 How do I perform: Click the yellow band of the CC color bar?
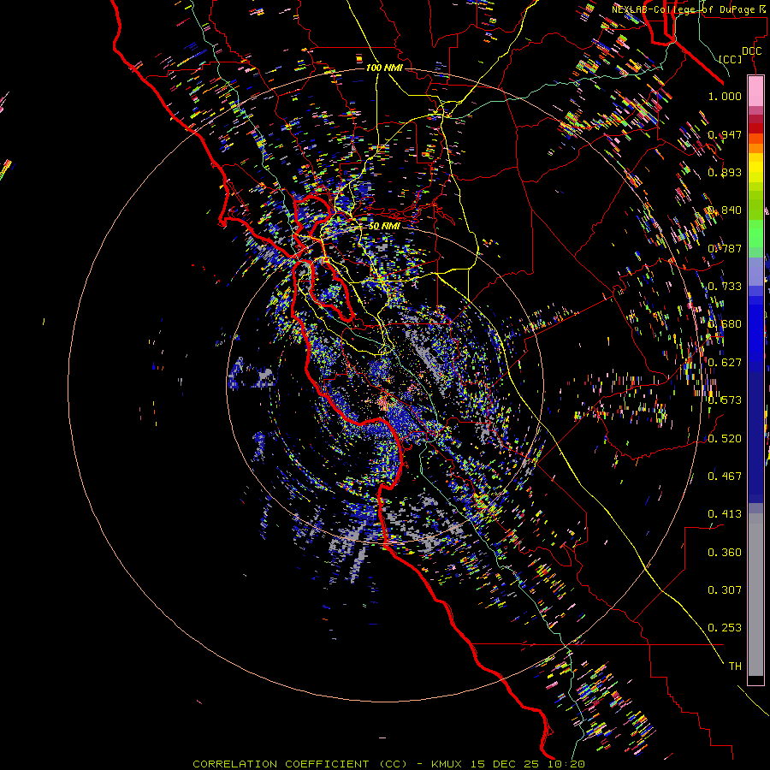tap(755, 168)
